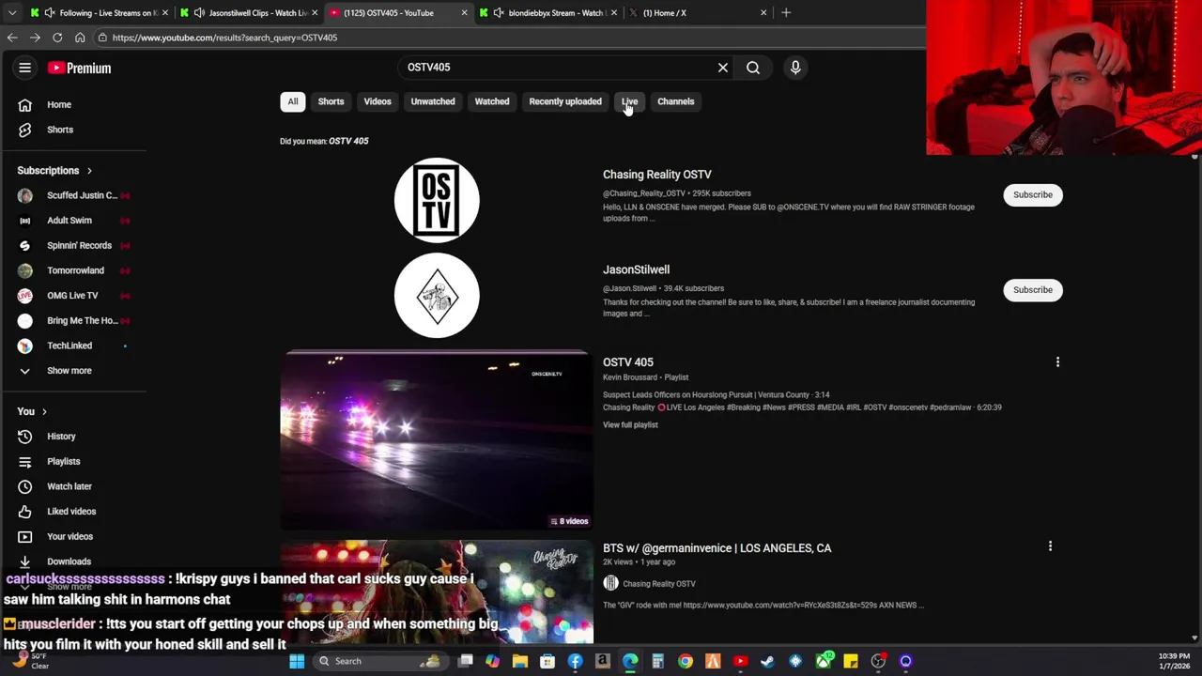Open the YouTube hamburger guide menu
Viewport: 1202px width, 676px height.
[25, 68]
